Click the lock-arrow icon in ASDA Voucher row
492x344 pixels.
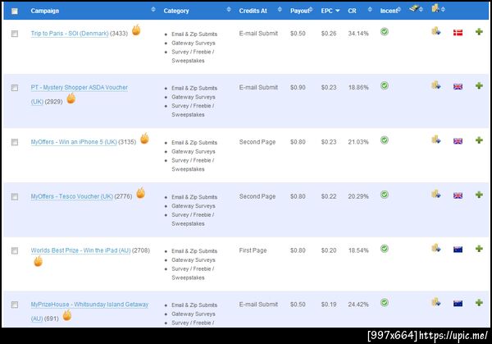(436, 85)
